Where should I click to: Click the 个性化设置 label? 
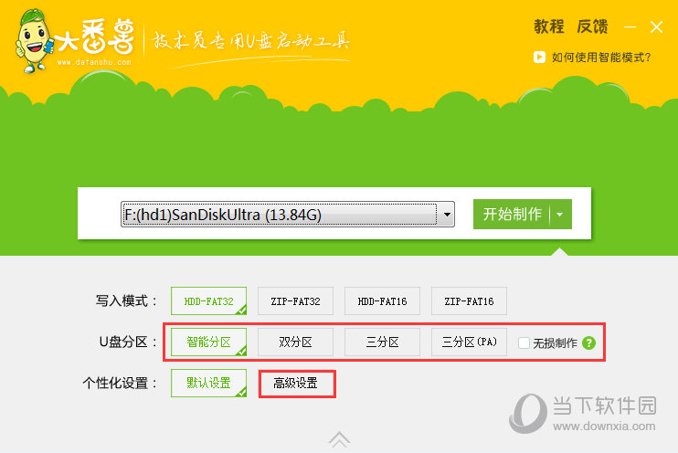[x=120, y=383]
